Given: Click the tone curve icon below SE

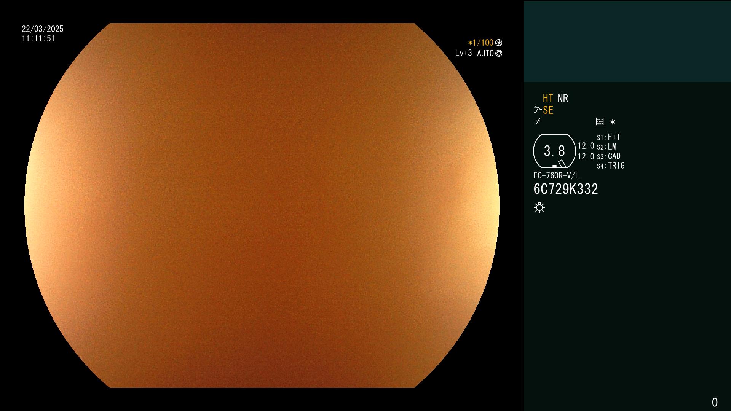Looking at the screenshot, I should [x=538, y=121].
